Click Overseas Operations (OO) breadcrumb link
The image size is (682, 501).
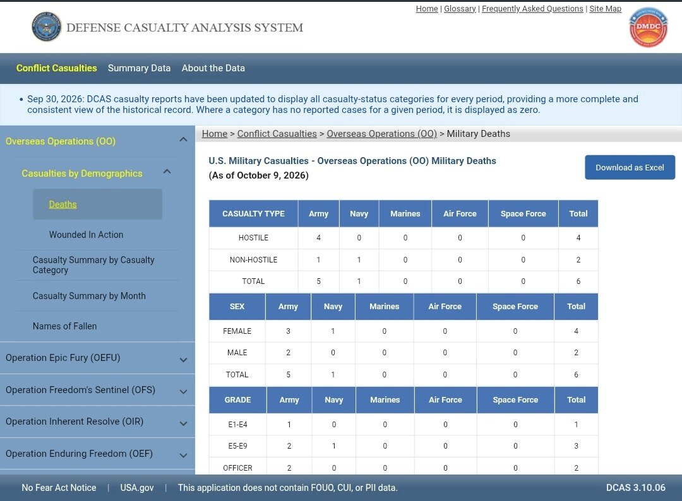(382, 134)
